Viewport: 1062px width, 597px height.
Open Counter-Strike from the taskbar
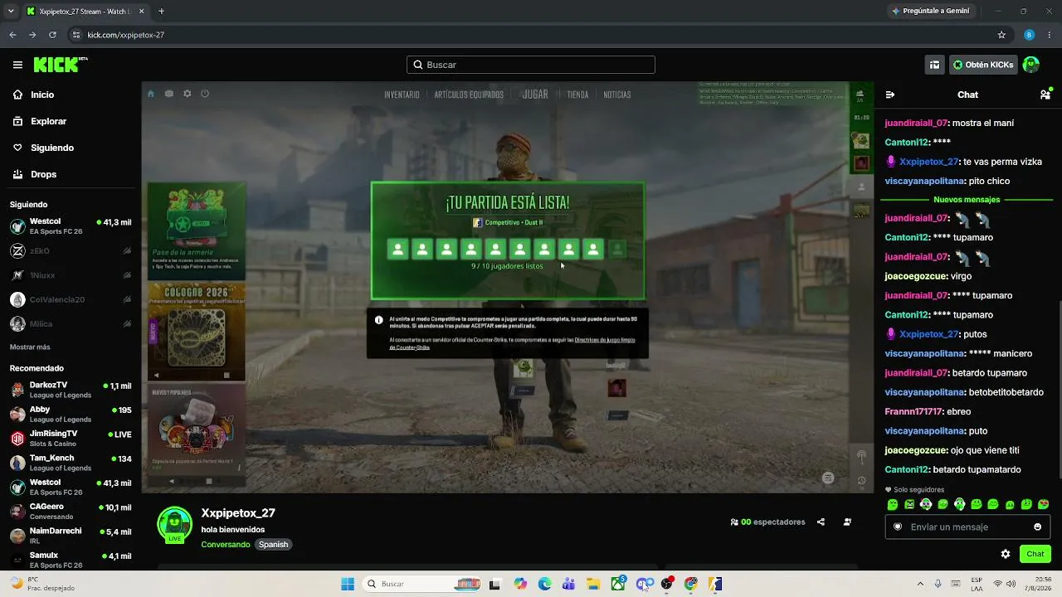click(x=715, y=584)
